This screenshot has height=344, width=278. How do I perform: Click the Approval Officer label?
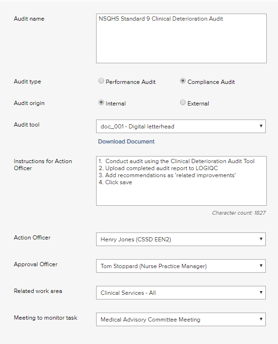(x=36, y=264)
